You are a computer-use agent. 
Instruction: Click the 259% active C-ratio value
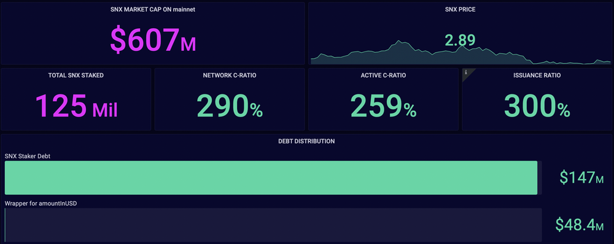[x=383, y=105]
